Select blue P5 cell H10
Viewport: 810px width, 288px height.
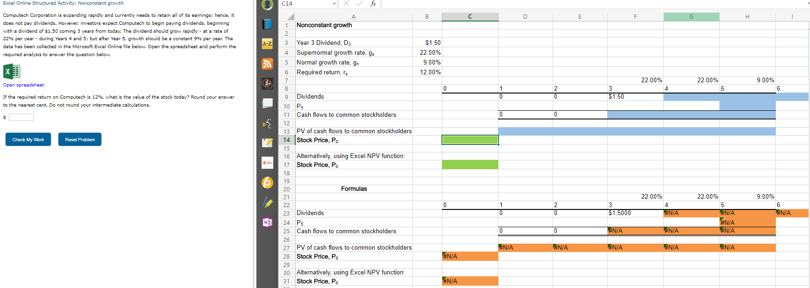click(747, 106)
